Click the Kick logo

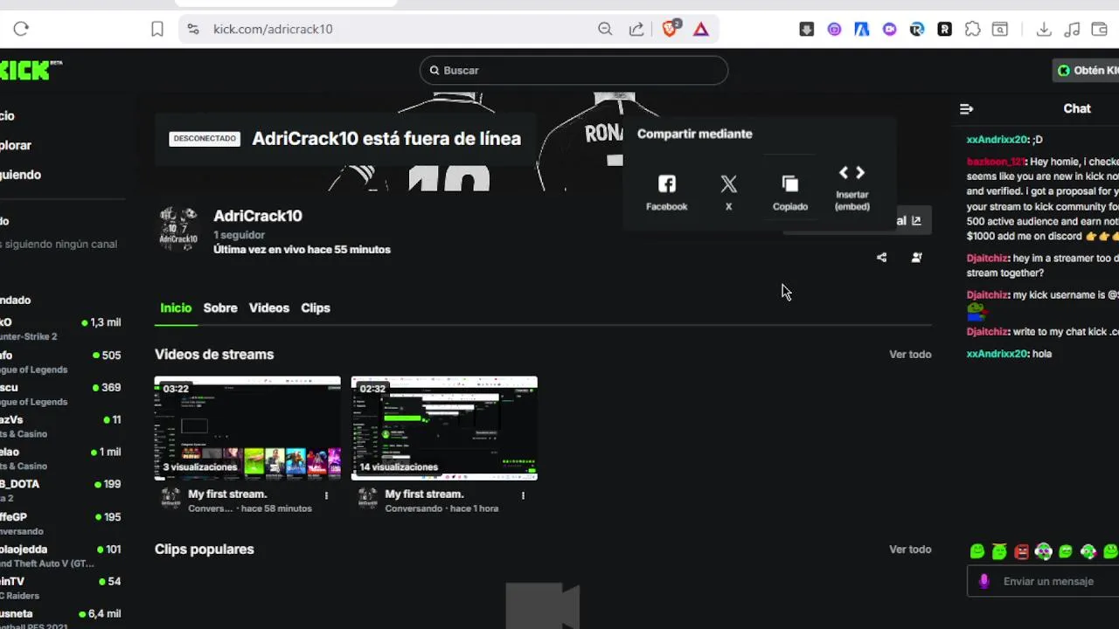click(30, 70)
